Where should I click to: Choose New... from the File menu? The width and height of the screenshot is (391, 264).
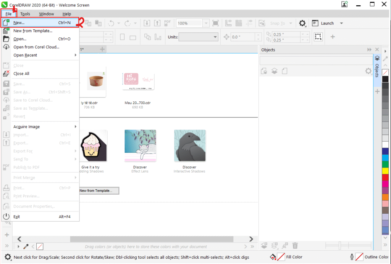[x=40, y=22]
